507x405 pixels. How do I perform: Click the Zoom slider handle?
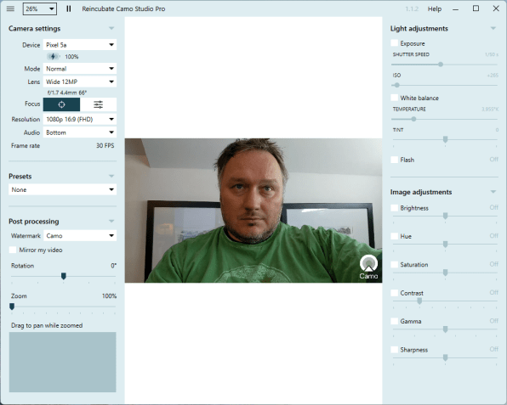pos(12,307)
